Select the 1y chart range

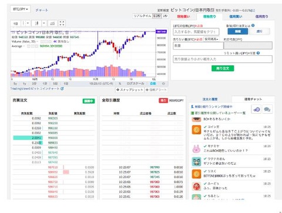click(25, 83)
